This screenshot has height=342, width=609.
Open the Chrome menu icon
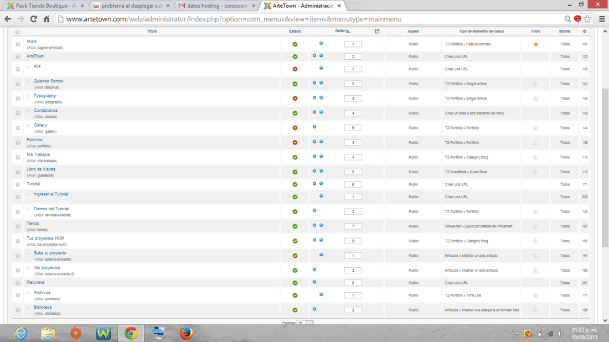[x=602, y=19]
